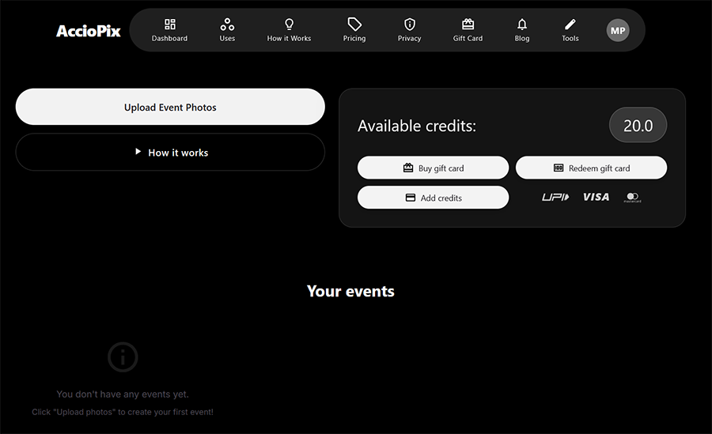The width and height of the screenshot is (712, 434).
Task: Open the MP profile avatar
Action: pyautogui.click(x=618, y=30)
